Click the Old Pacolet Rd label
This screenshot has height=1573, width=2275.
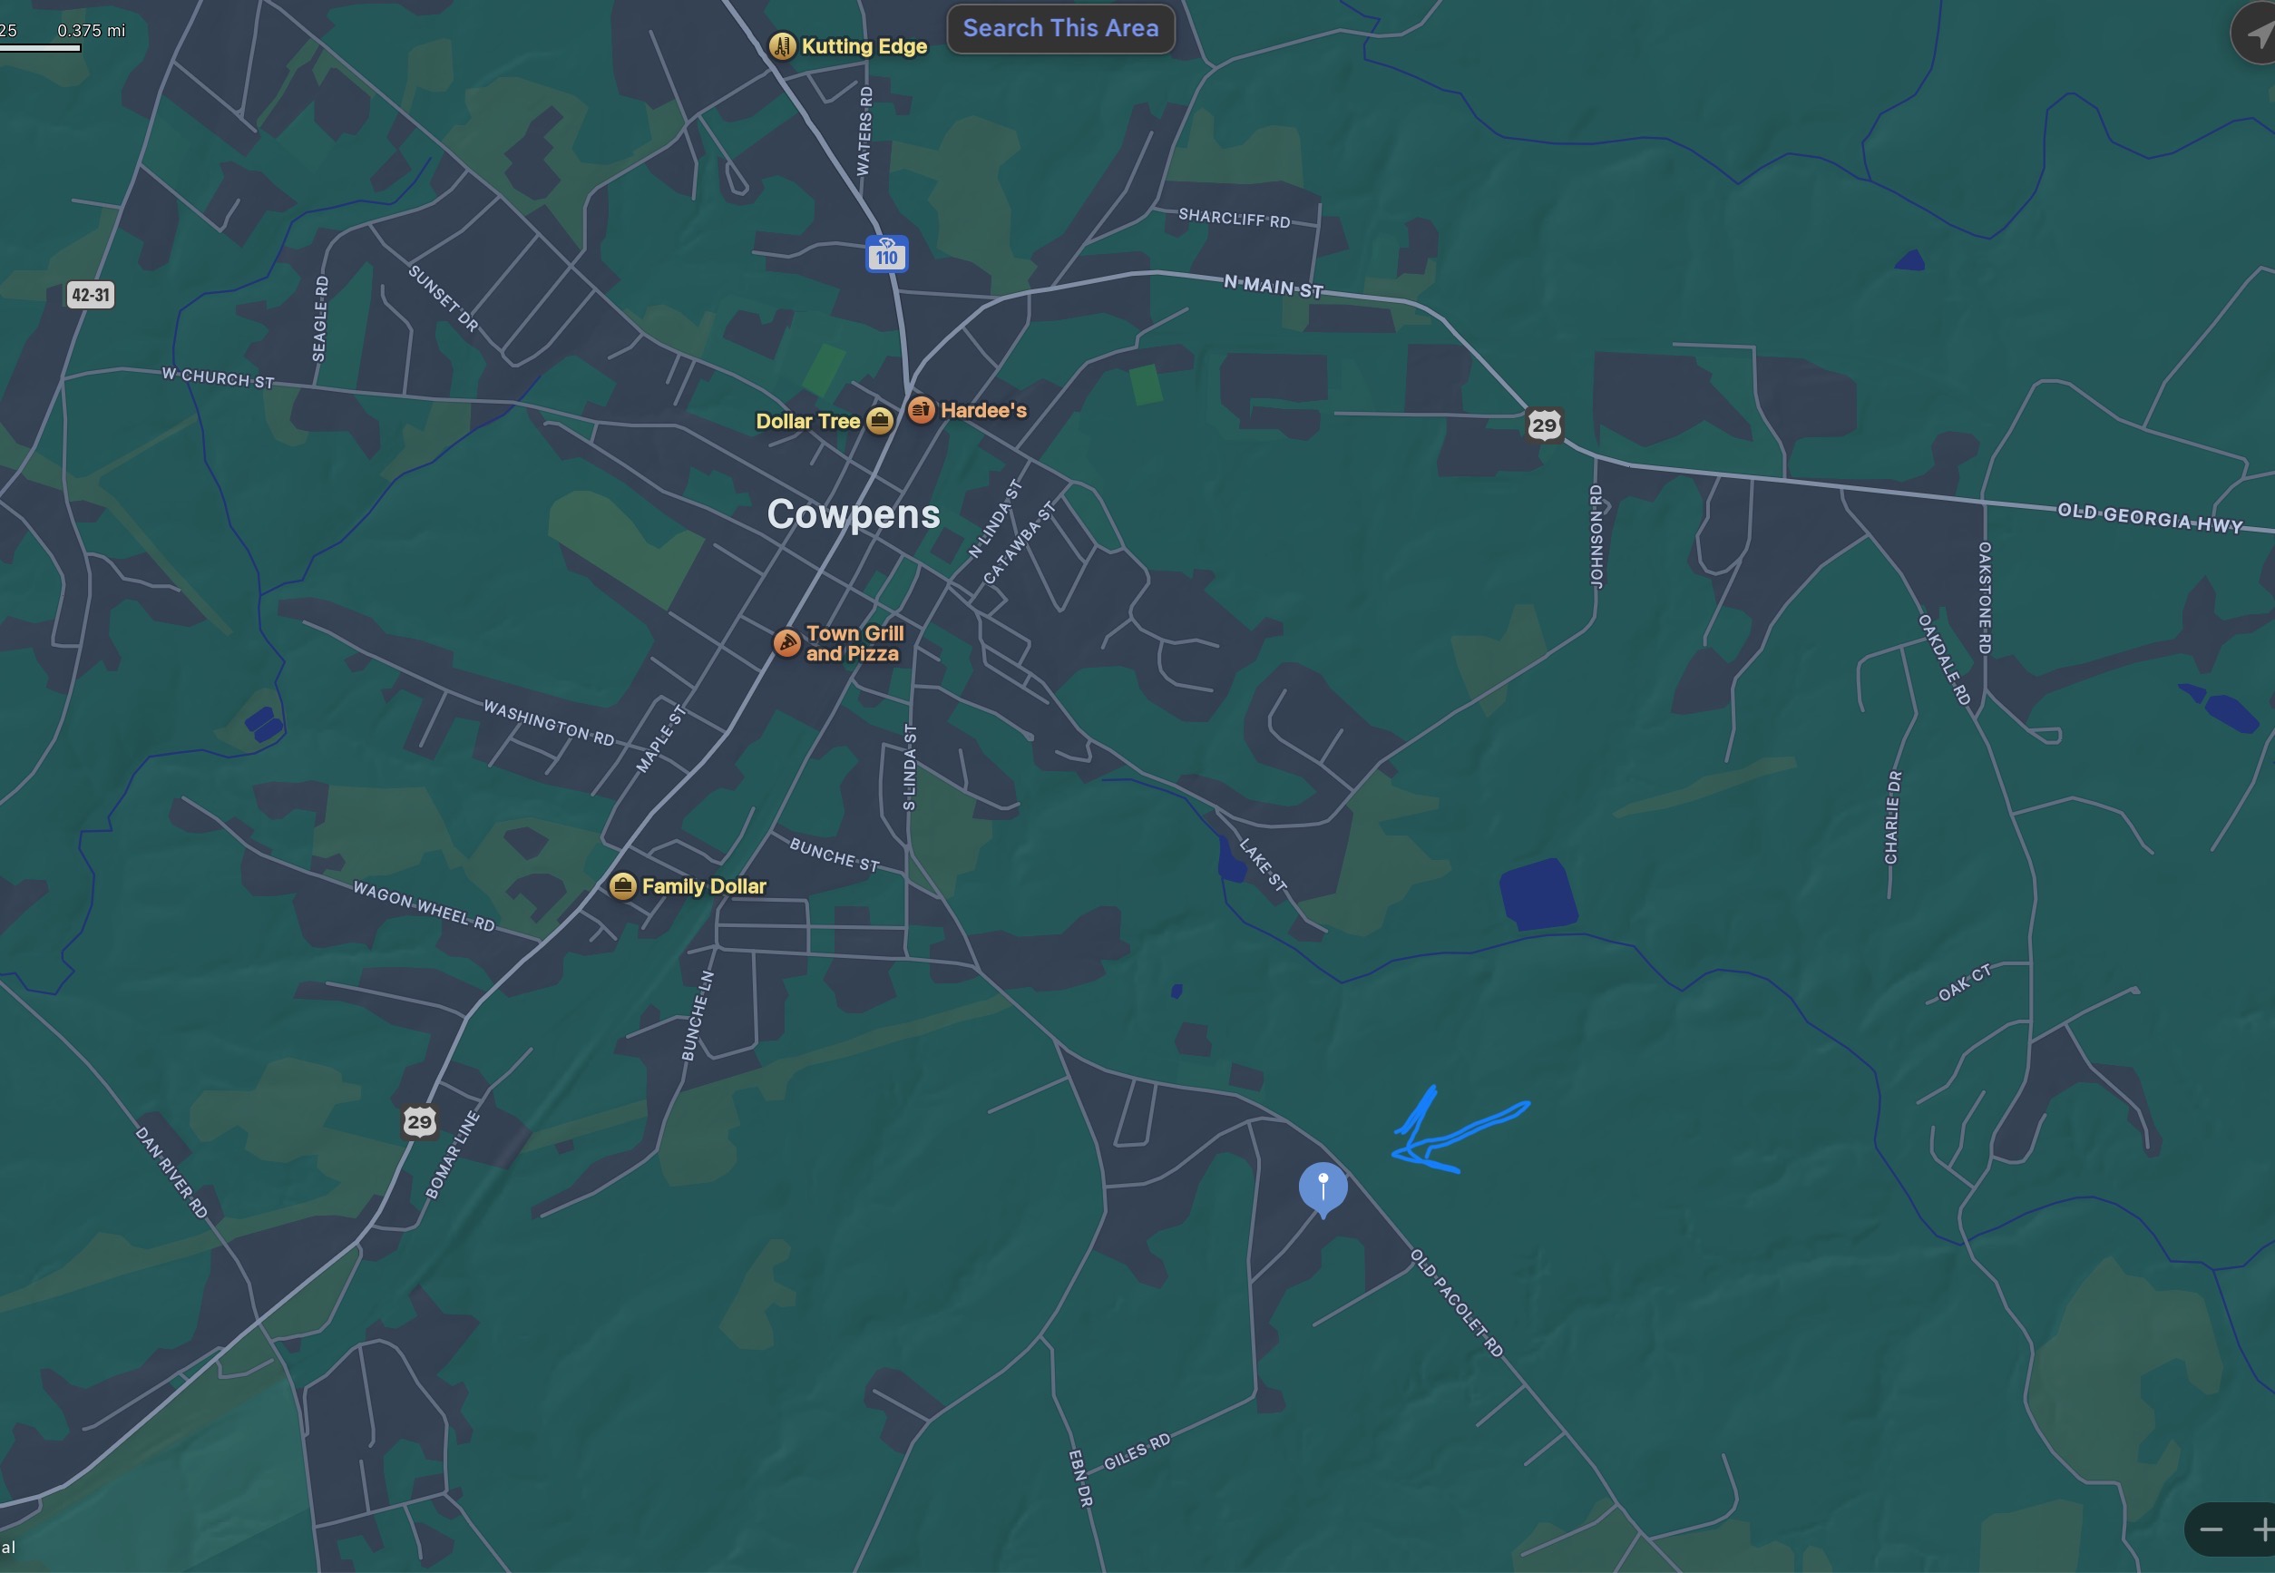click(1456, 1301)
